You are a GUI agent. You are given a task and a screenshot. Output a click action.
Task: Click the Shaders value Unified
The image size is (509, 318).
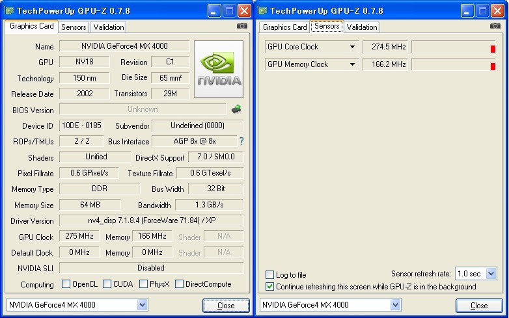click(x=95, y=157)
